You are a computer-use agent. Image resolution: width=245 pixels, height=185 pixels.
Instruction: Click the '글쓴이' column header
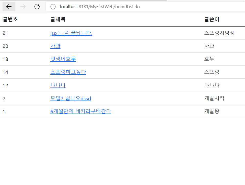pyautogui.click(x=212, y=19)
